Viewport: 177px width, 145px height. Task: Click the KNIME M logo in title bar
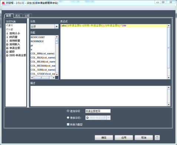3,3
